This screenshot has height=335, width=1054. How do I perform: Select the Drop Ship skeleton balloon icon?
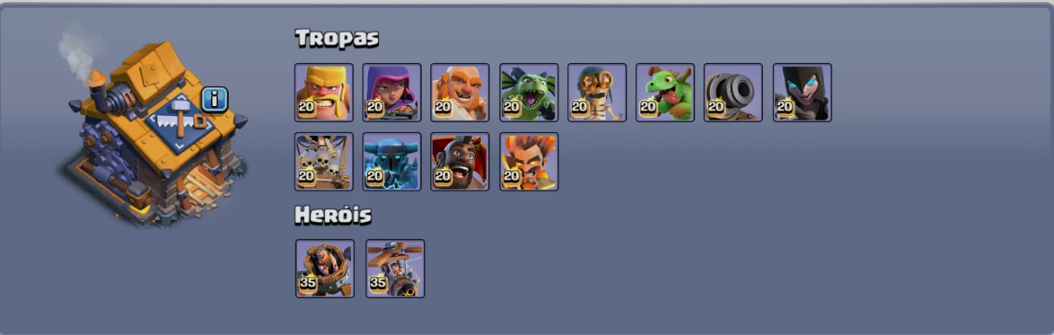coord(324,161)
